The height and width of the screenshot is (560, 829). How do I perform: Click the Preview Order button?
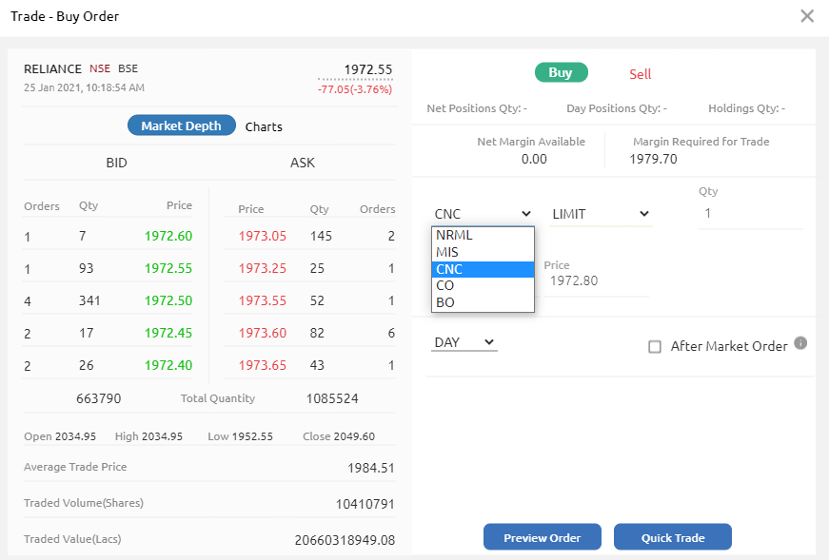(x=542, y=536)
